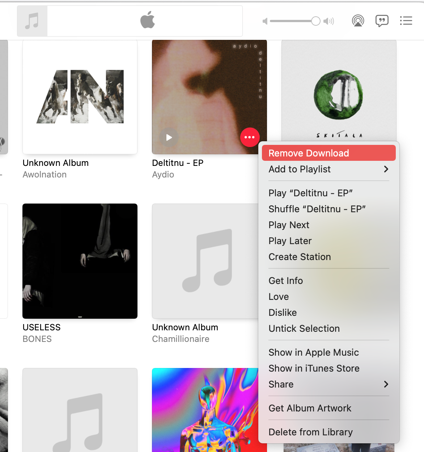Mark album with Love option
The width and height of the screenshot is (424, 452).
[x=328, y=297]
